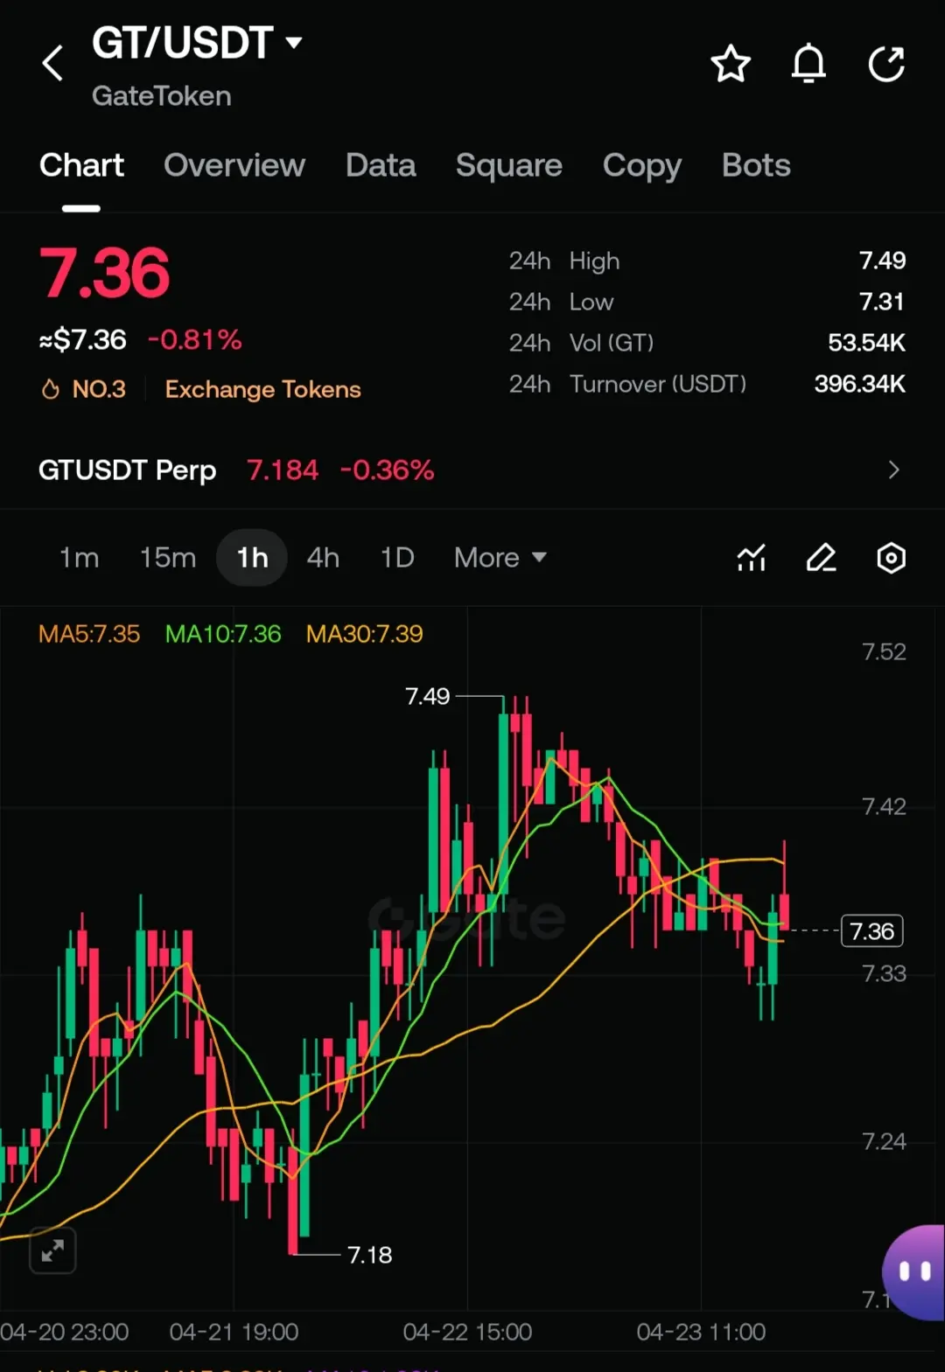The height and width of the screenshot is (1372, 945).
Task: Expand chart to fullscreen
Action: point(52,1250)
